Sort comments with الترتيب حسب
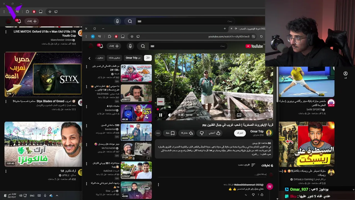This screenshot has height=200, width=355. pos(247,165)
